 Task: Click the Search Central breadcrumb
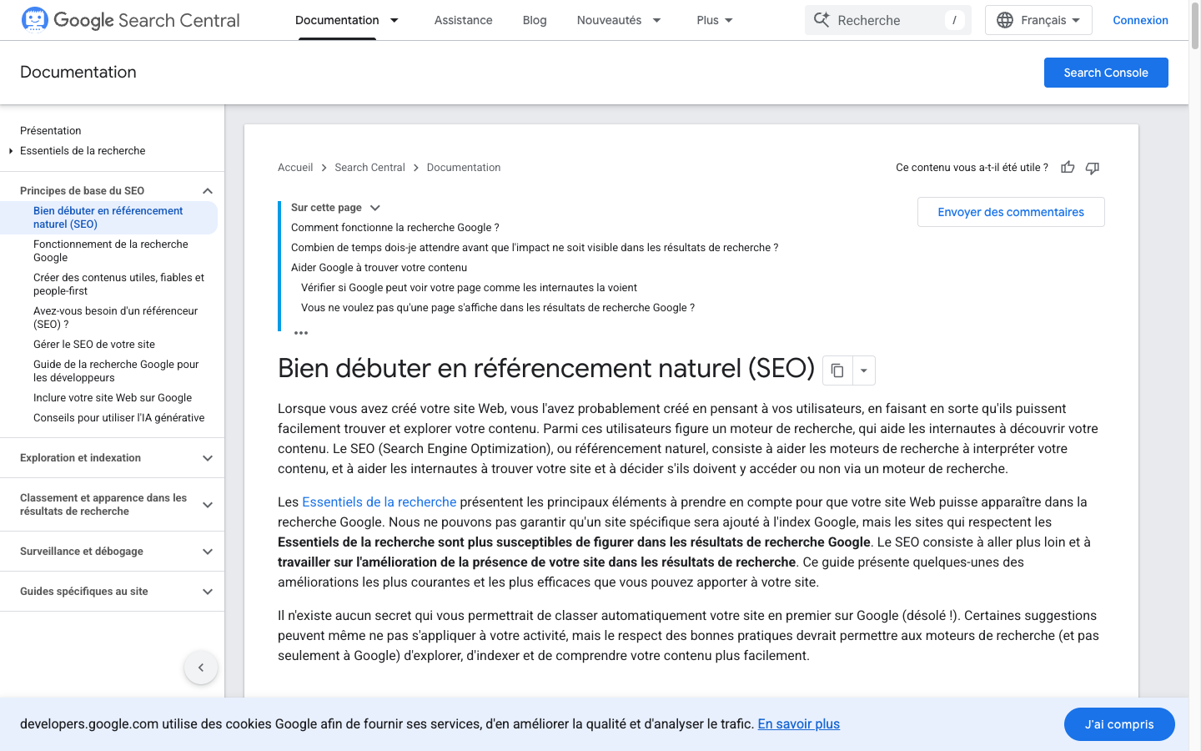369,168
